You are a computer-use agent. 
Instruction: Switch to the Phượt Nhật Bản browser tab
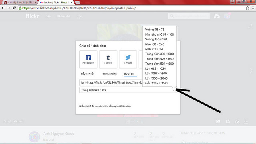tap(20, 2)
